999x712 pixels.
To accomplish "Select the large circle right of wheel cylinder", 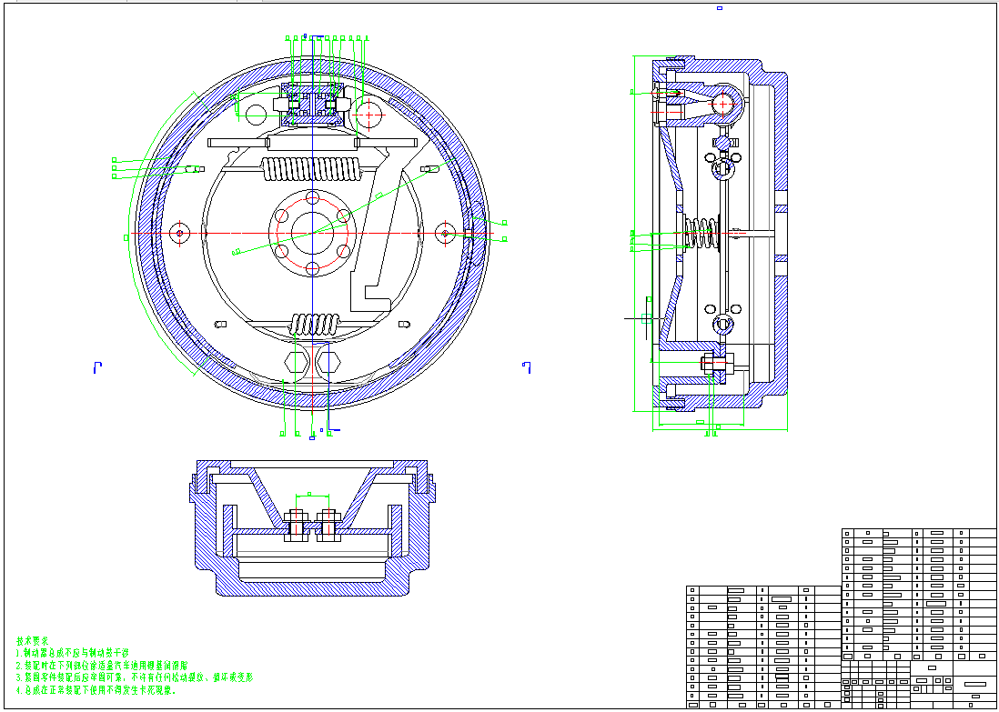I will pyautogui.click(x=370, y=114).
